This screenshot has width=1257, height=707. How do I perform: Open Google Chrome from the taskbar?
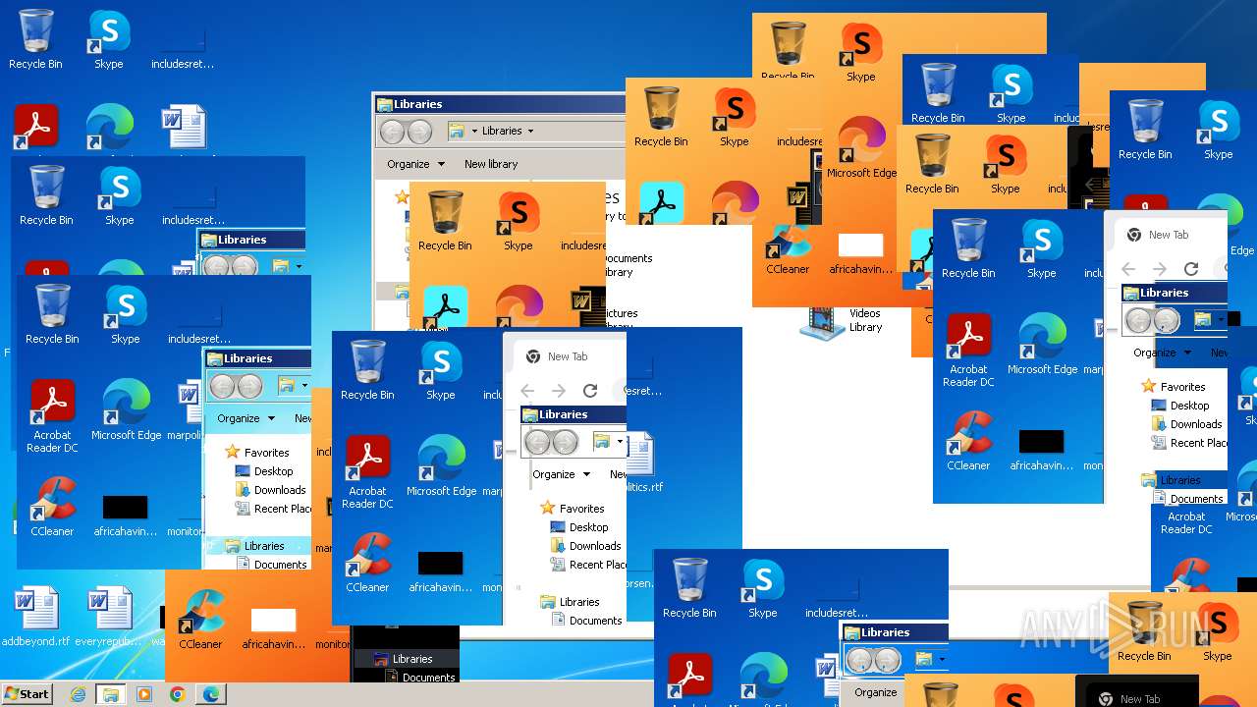coord(177,694)
